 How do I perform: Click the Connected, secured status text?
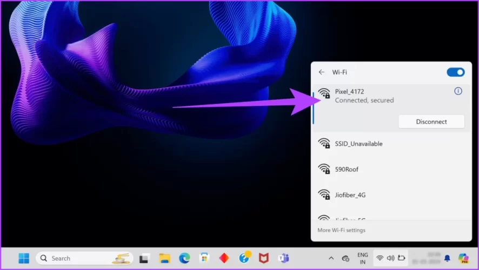[364, 100]
